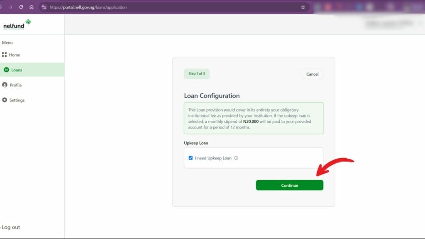
Task: Click the Log out link
Action: tap(10, 227)
